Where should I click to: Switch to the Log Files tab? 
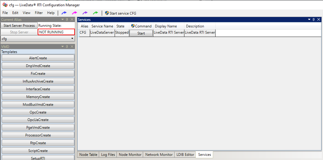coord(108,154)
